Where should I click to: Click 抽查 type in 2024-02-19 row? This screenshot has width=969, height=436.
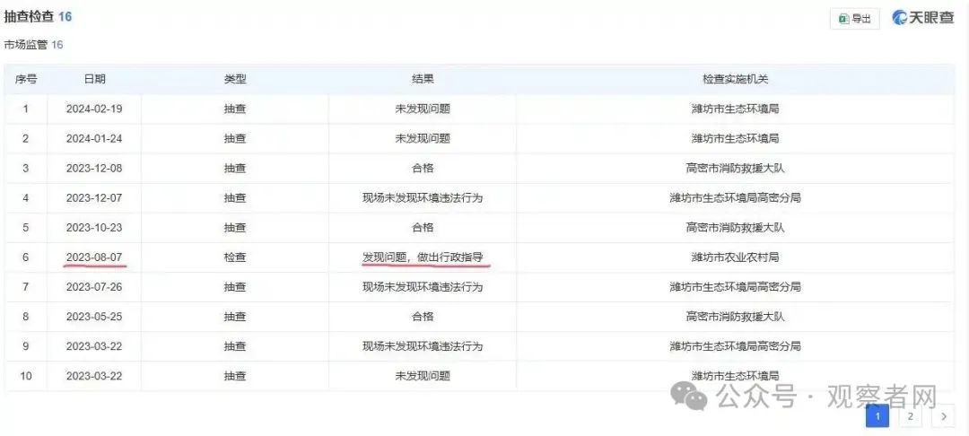[x=235, y=109]
